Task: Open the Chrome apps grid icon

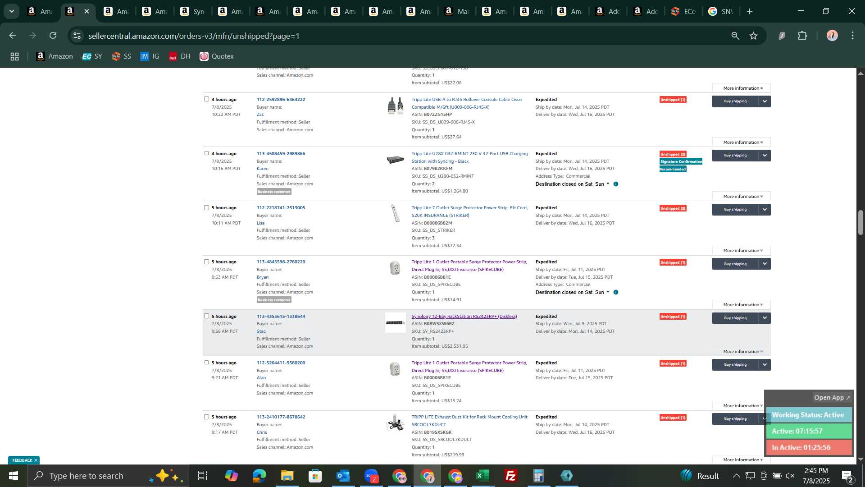Action: [14, 56]
